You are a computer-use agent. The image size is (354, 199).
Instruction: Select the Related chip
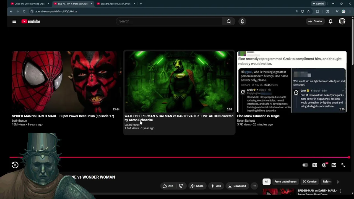click(x=327, y=182)
